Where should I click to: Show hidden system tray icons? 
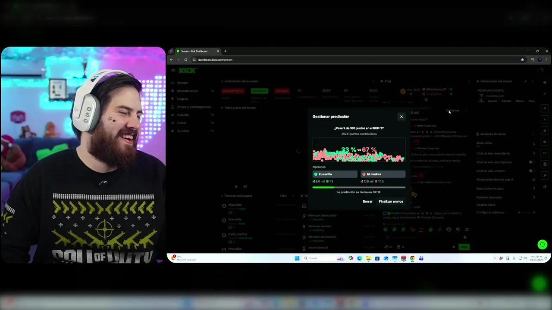tap(495, 258)
